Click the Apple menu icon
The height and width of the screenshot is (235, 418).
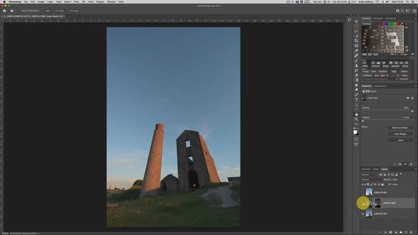(5, 1)
